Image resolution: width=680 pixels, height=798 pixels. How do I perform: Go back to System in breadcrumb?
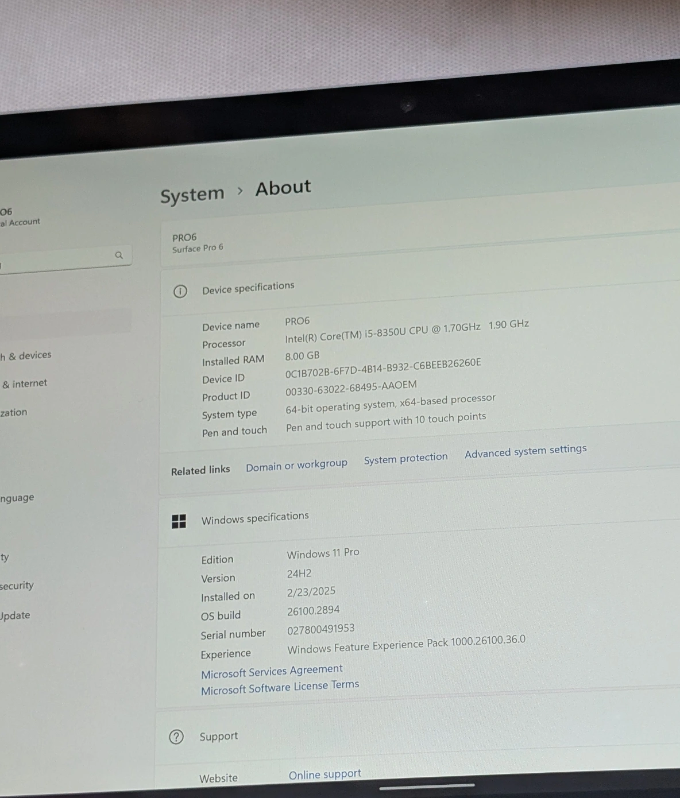pyautogui.click(x=192, y=195)
